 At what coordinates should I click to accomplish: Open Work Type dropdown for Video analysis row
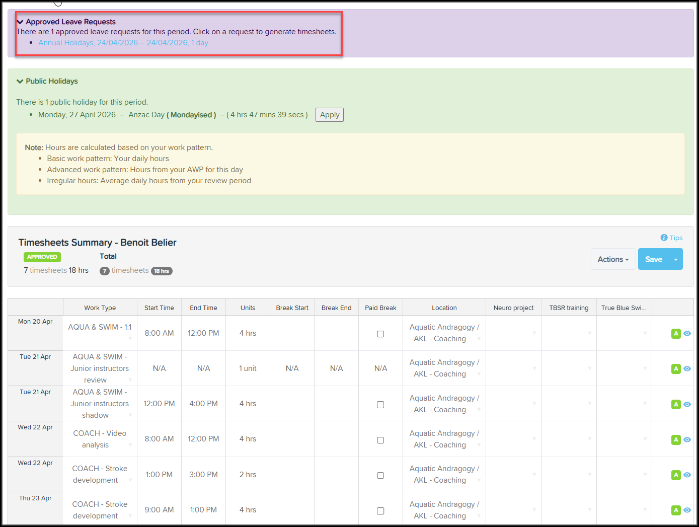[130, 445]
